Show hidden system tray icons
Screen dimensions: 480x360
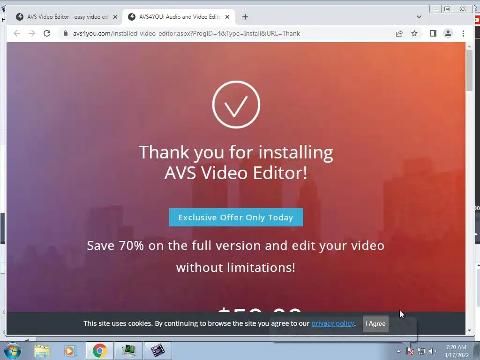pos(398,351)
